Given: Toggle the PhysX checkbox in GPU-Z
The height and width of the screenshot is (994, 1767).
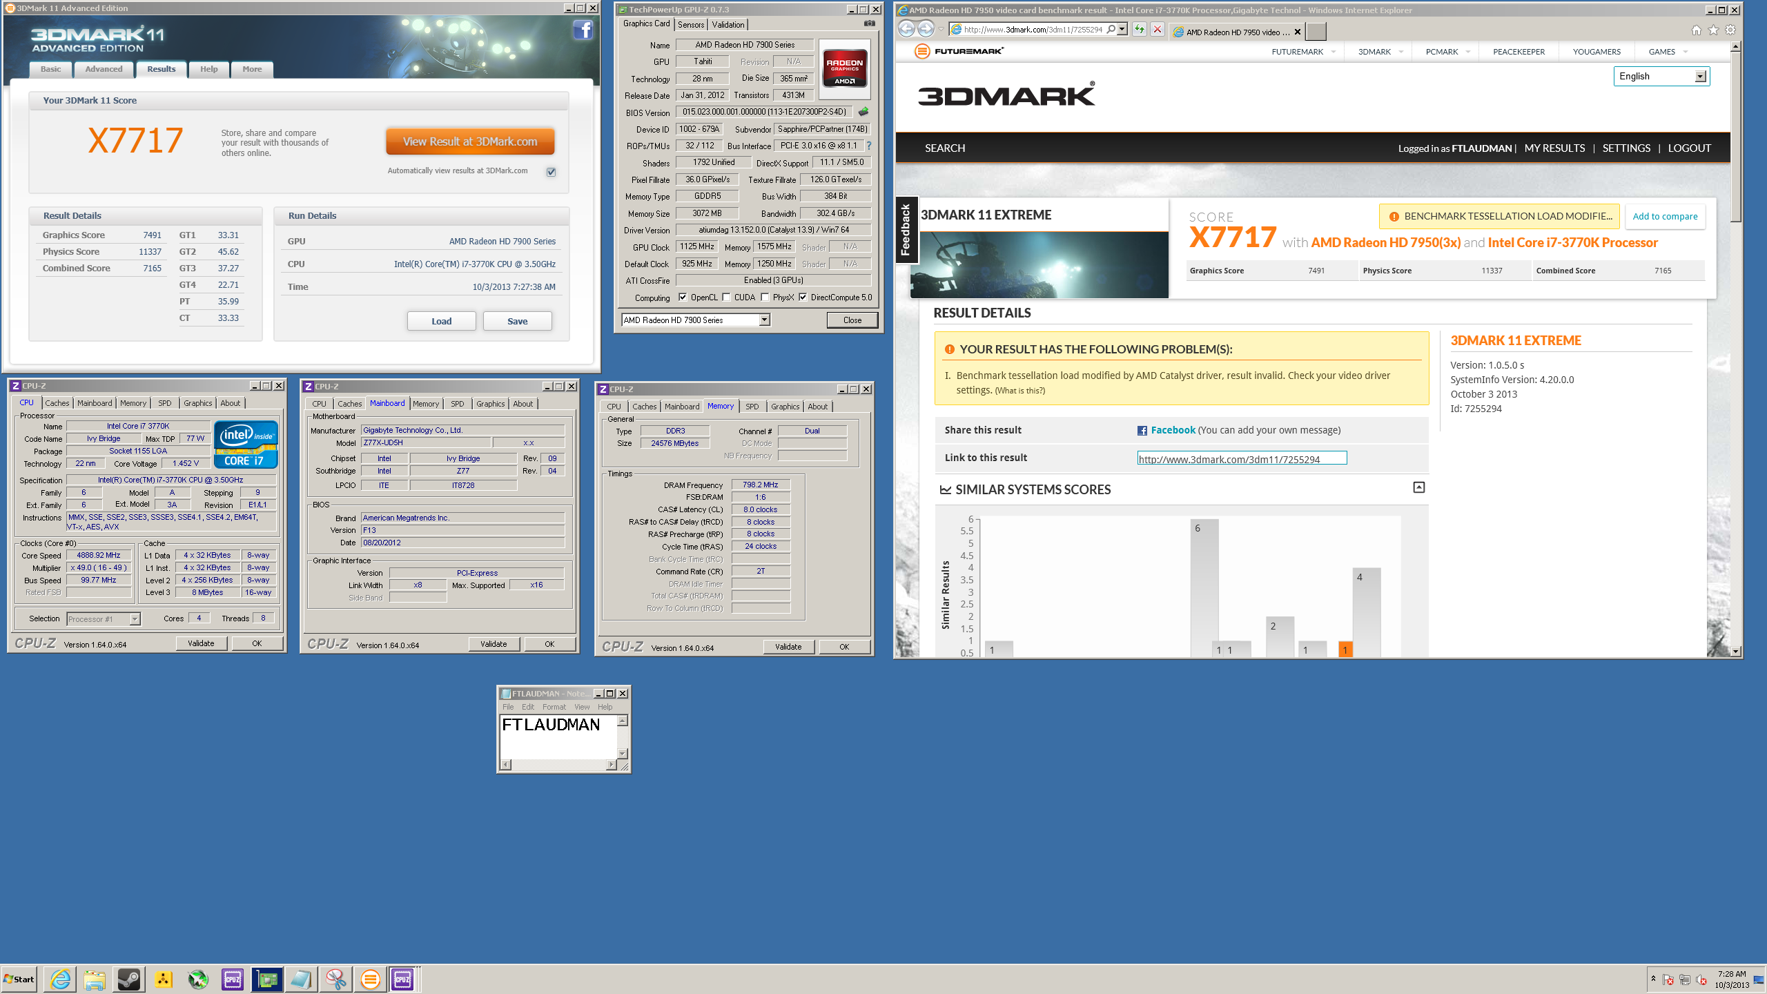Looking at the screenshot, I should 765,298.
